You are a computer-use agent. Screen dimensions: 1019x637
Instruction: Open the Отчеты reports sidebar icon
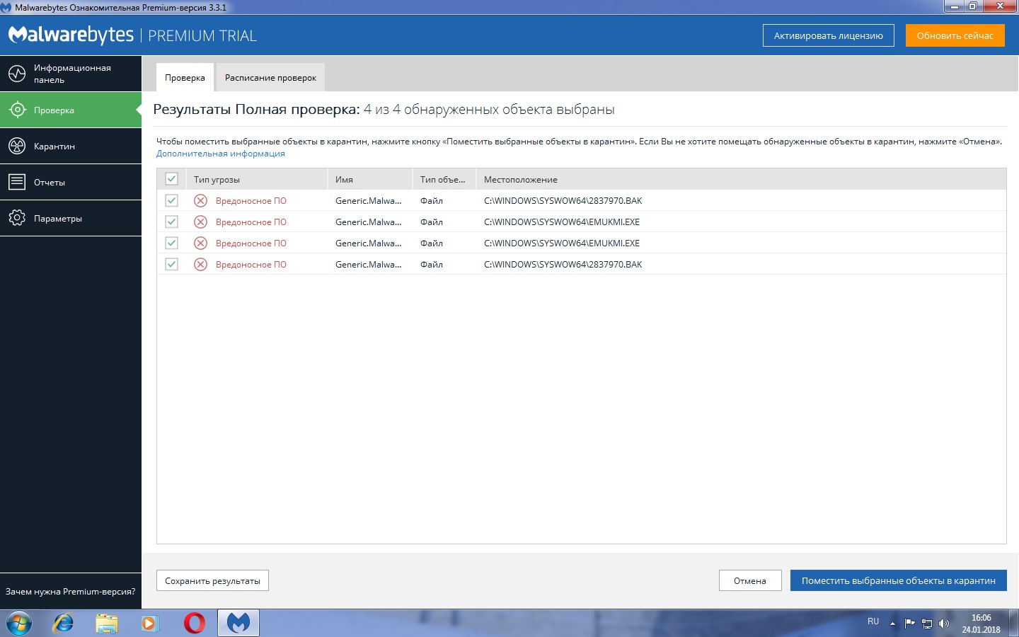coord(17,182)
